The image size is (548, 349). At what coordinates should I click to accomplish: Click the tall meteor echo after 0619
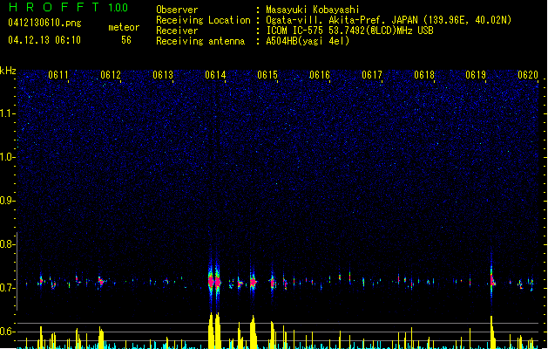point(491,279)
